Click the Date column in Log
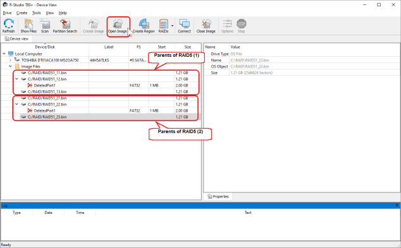Screen dimensions: 401x248 pyautogui.click(x=48, y=212)
